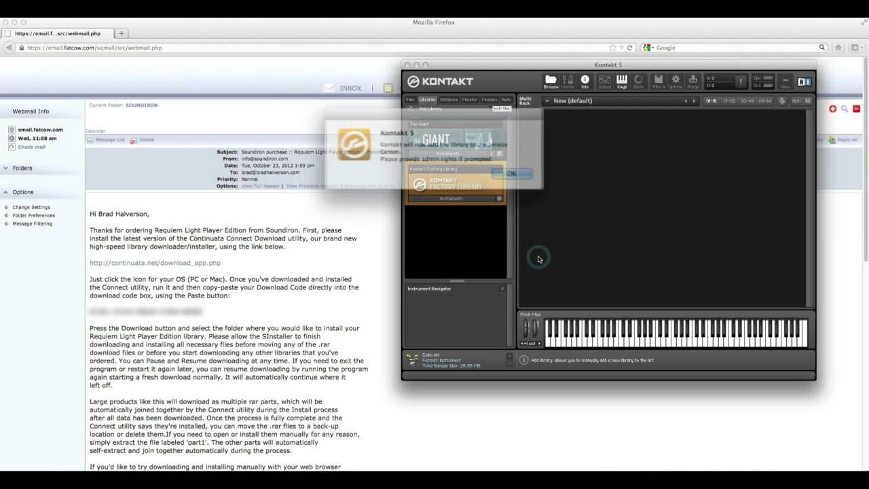Viewport: 869px width, 489px height.
Task: Open the Modules tab in Kontakt
Action: [x=489, y=100]
